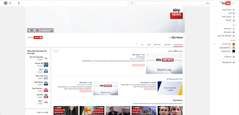
Task: Open Sky News Twitter icon on banner
Action: pyautogui.click(x=35, y=30)
